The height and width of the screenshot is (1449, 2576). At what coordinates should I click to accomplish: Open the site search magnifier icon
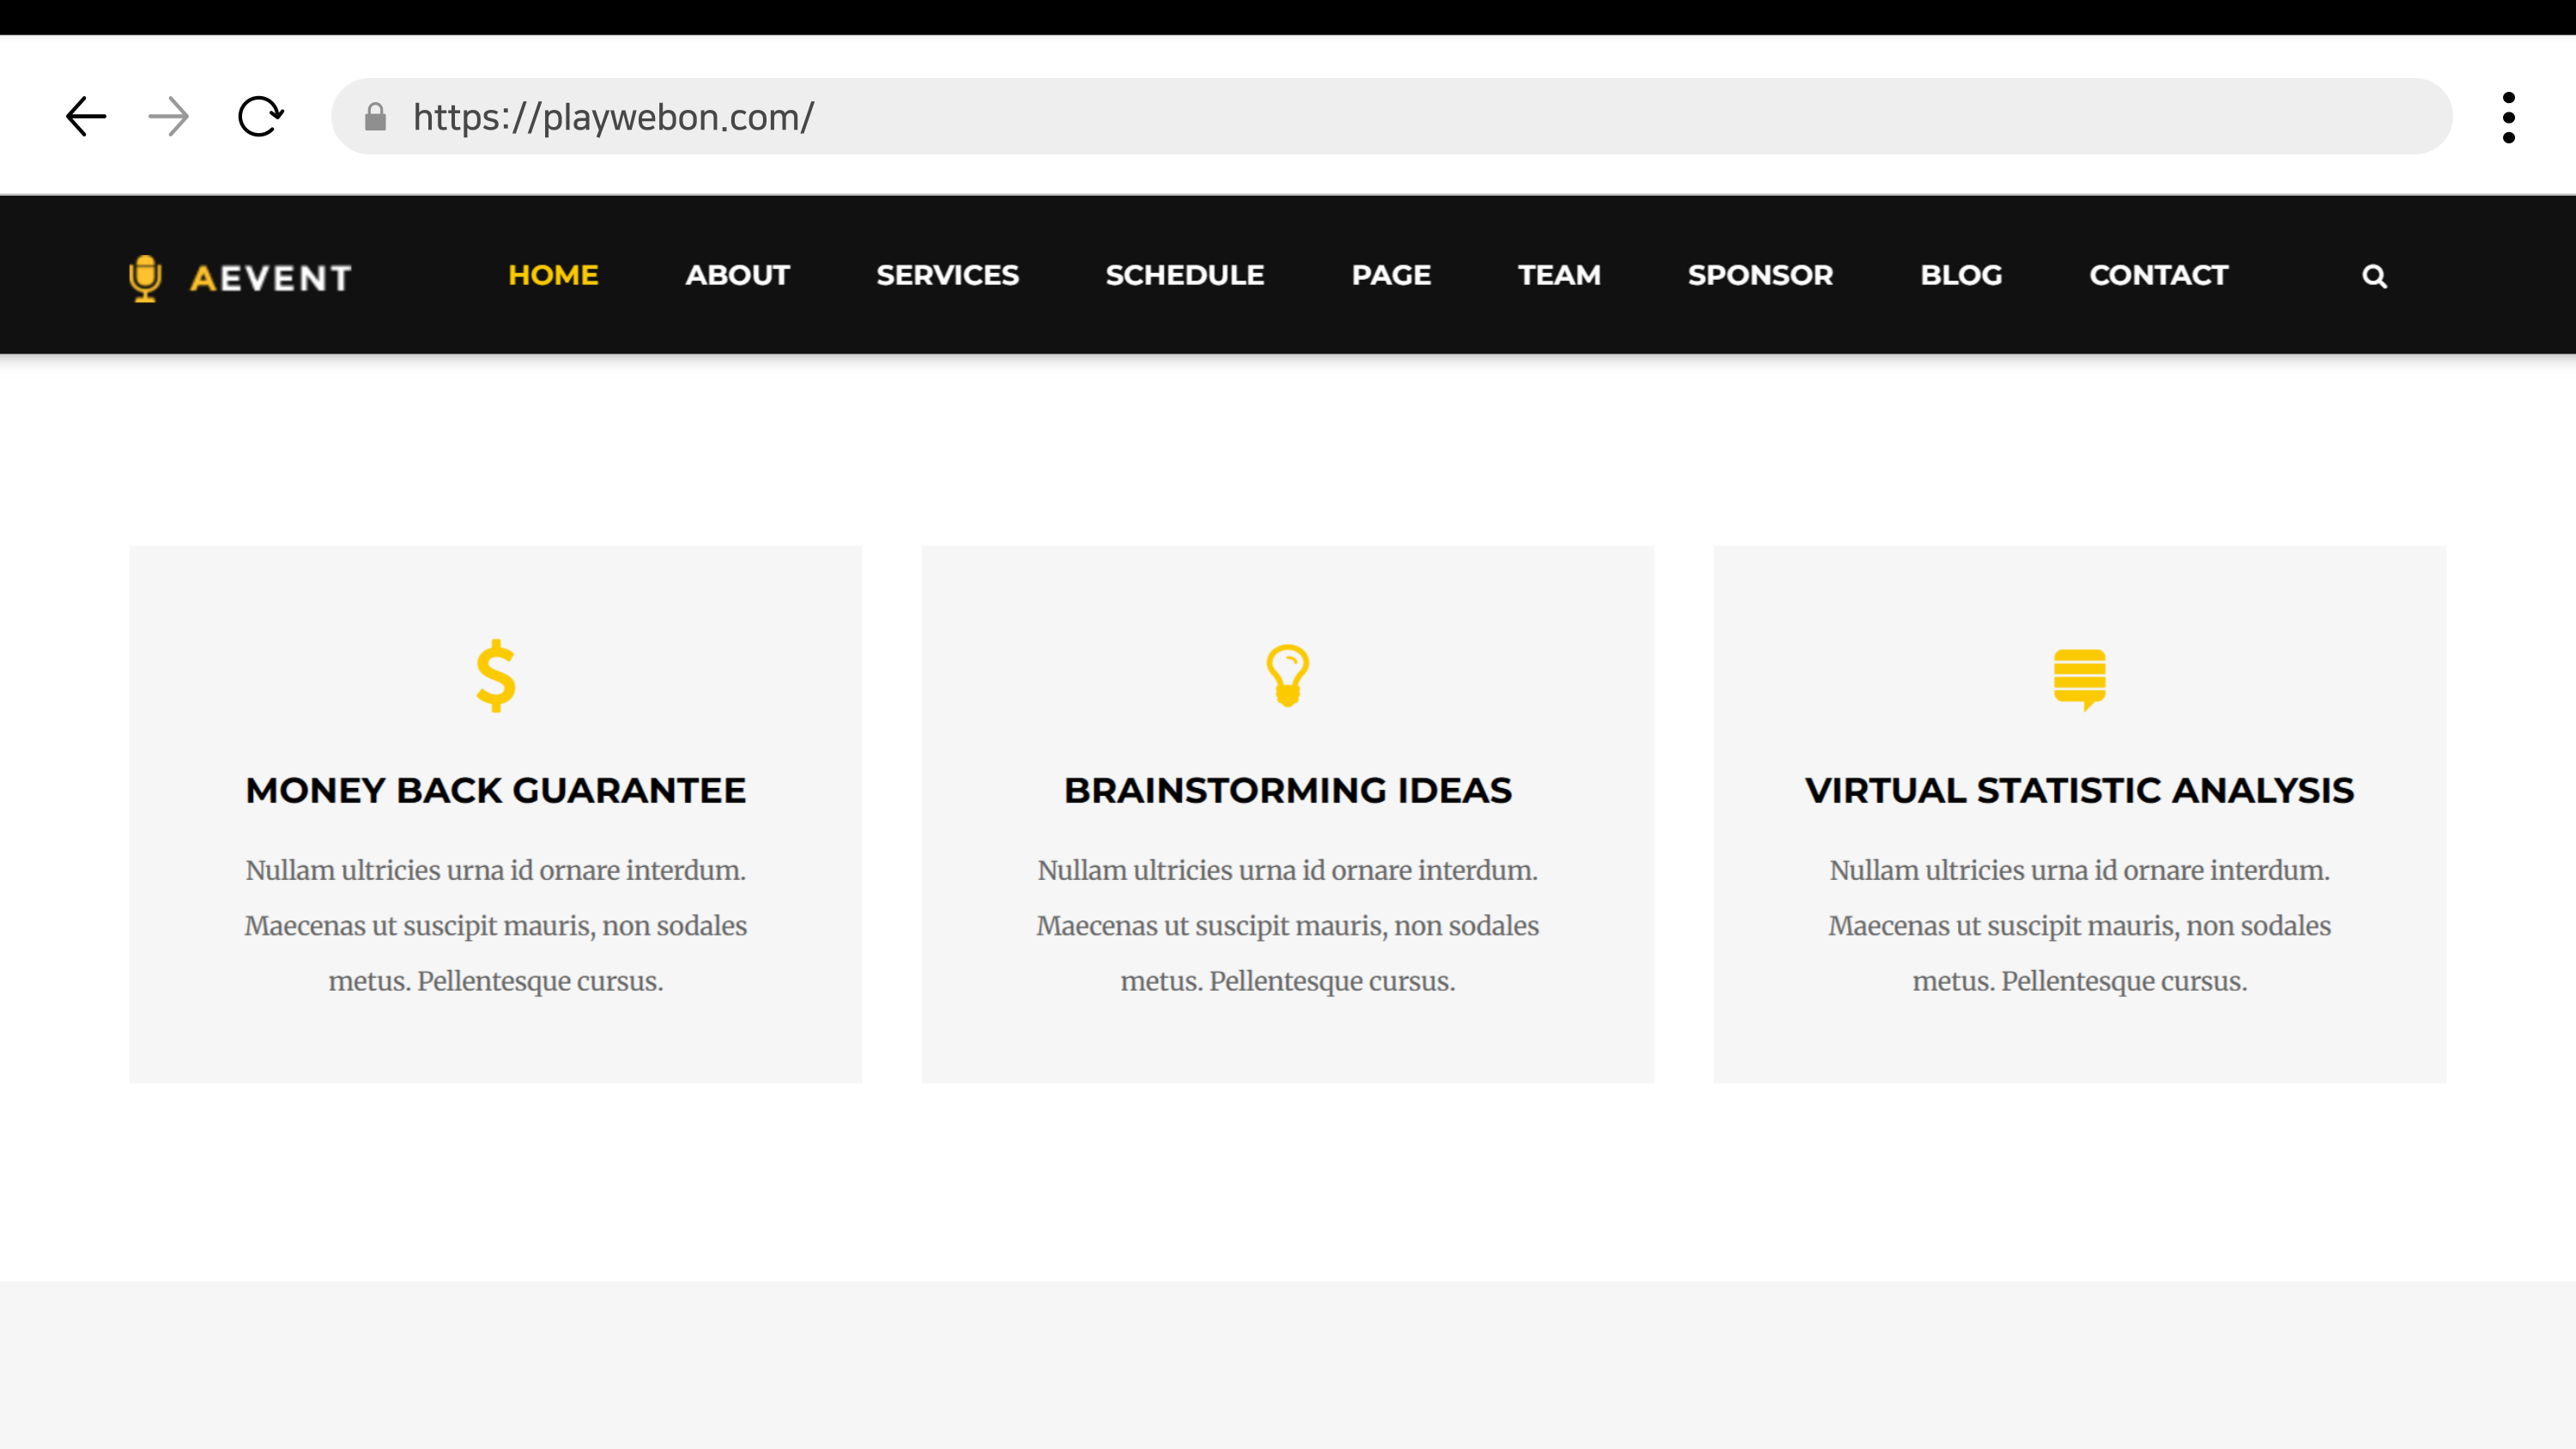tap(2374, 276)
